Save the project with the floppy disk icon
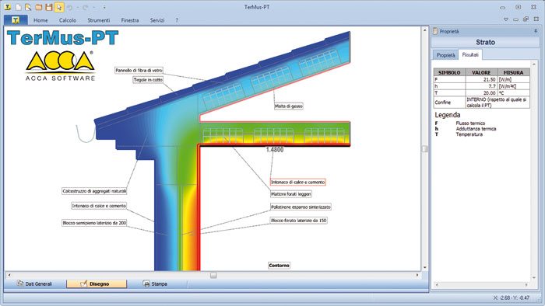This screenshot has width=545, height=306. click(x=49, y=7)
